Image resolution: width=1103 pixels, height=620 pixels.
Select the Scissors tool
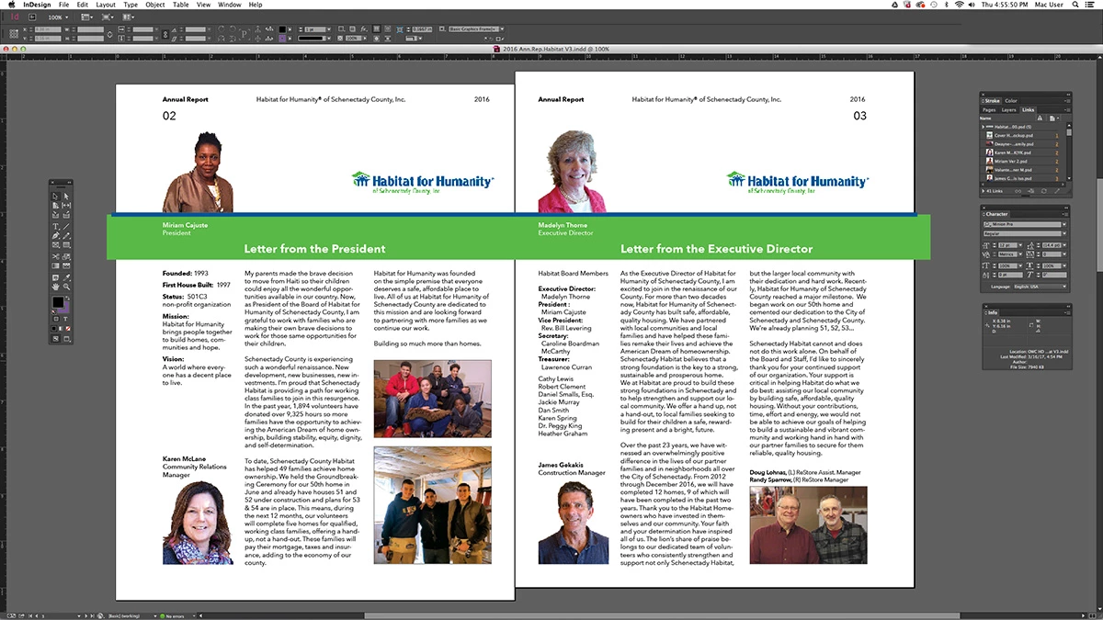(55, 256)
